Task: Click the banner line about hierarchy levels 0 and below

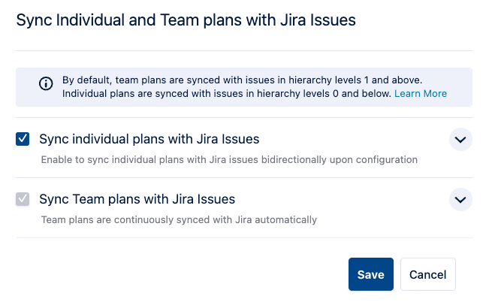Action: coord(225,94)
